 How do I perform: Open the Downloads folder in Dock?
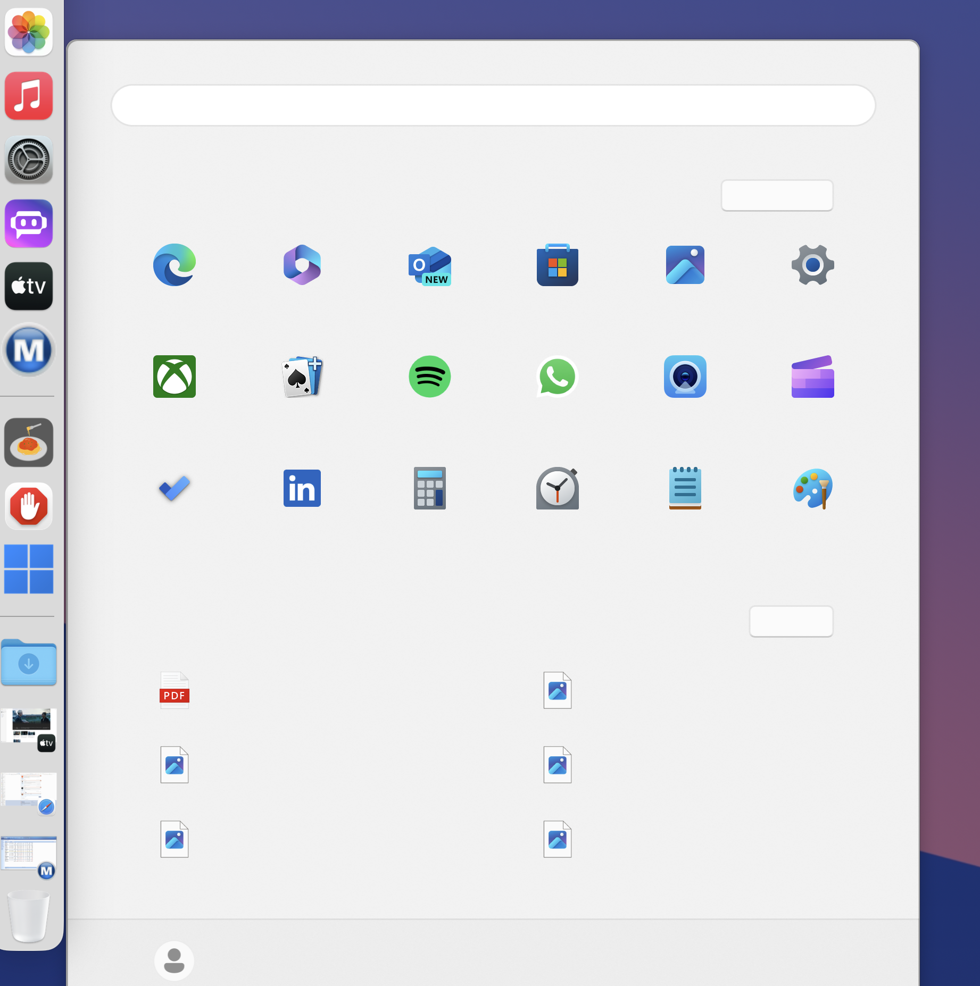(x=29, y=662)
